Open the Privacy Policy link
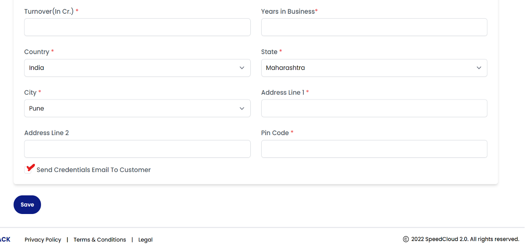Image resolution: width=525 pixels, height=250 pixels. pos(43,239)
